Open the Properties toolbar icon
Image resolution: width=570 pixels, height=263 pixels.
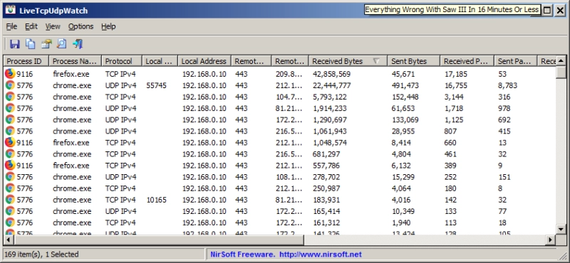pos(46,44)
